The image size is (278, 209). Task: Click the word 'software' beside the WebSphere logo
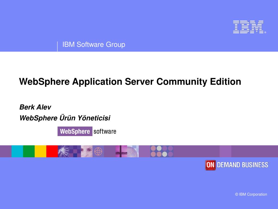click(105, 131)
